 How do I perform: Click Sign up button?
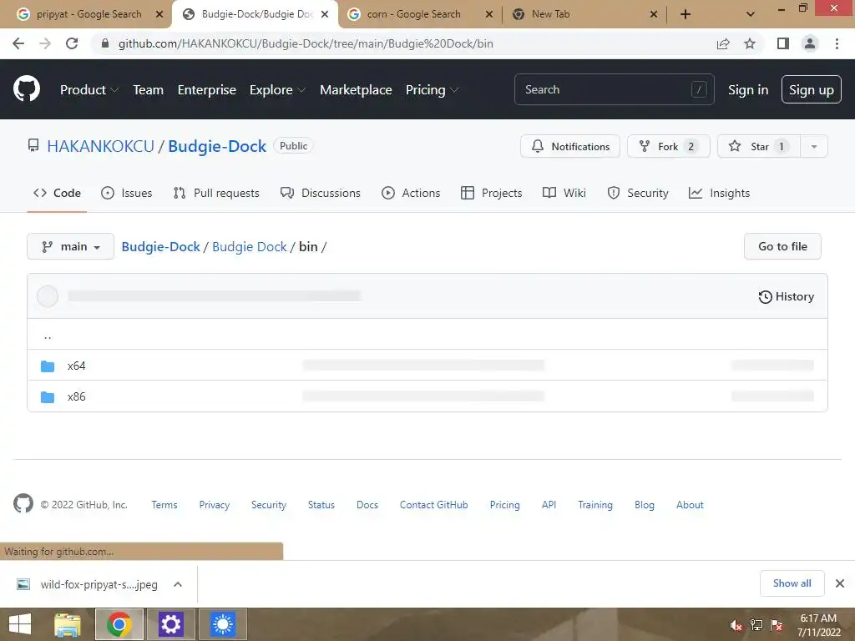point(811,90)
